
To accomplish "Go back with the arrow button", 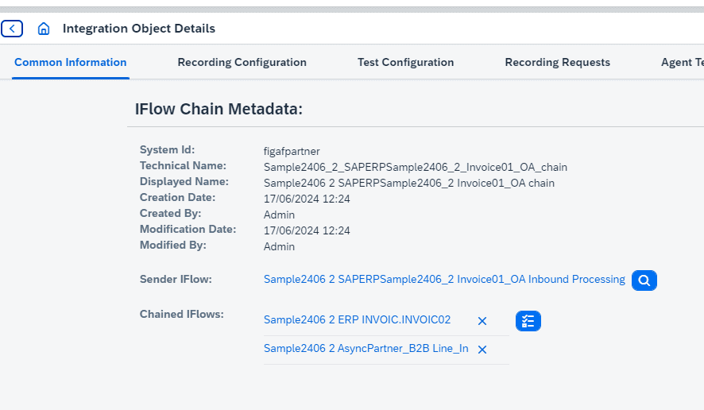I will 12,29.
